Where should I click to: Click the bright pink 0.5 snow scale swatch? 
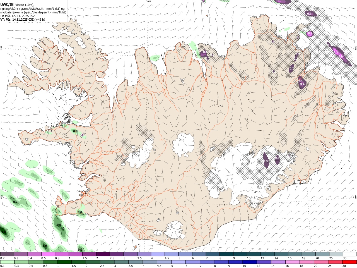tap(48, 254)
